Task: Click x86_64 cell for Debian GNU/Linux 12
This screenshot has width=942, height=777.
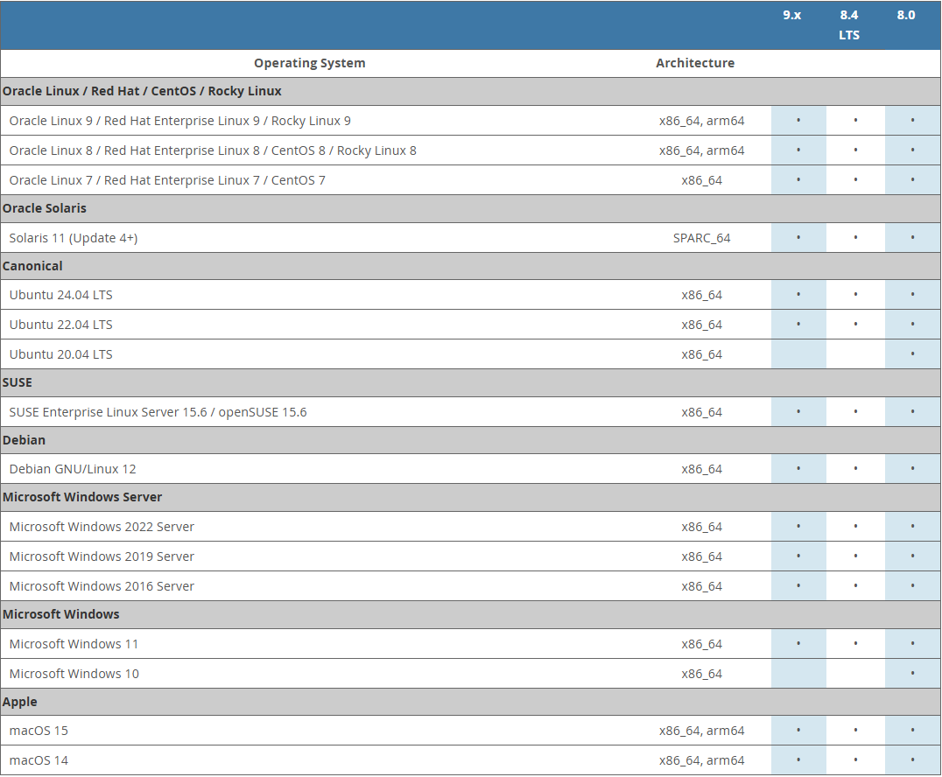Action: [702, 469]
